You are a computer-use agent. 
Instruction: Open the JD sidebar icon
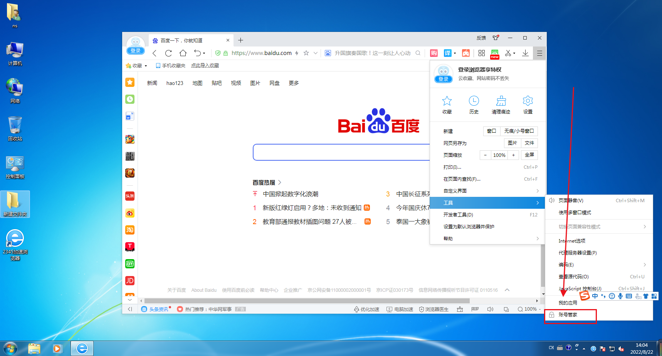(x=130, y=281)
